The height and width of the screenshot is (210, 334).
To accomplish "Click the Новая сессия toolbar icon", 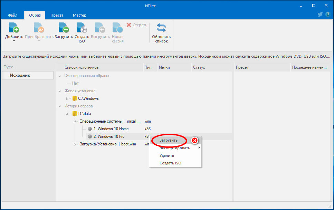I will tap(117, 28).
